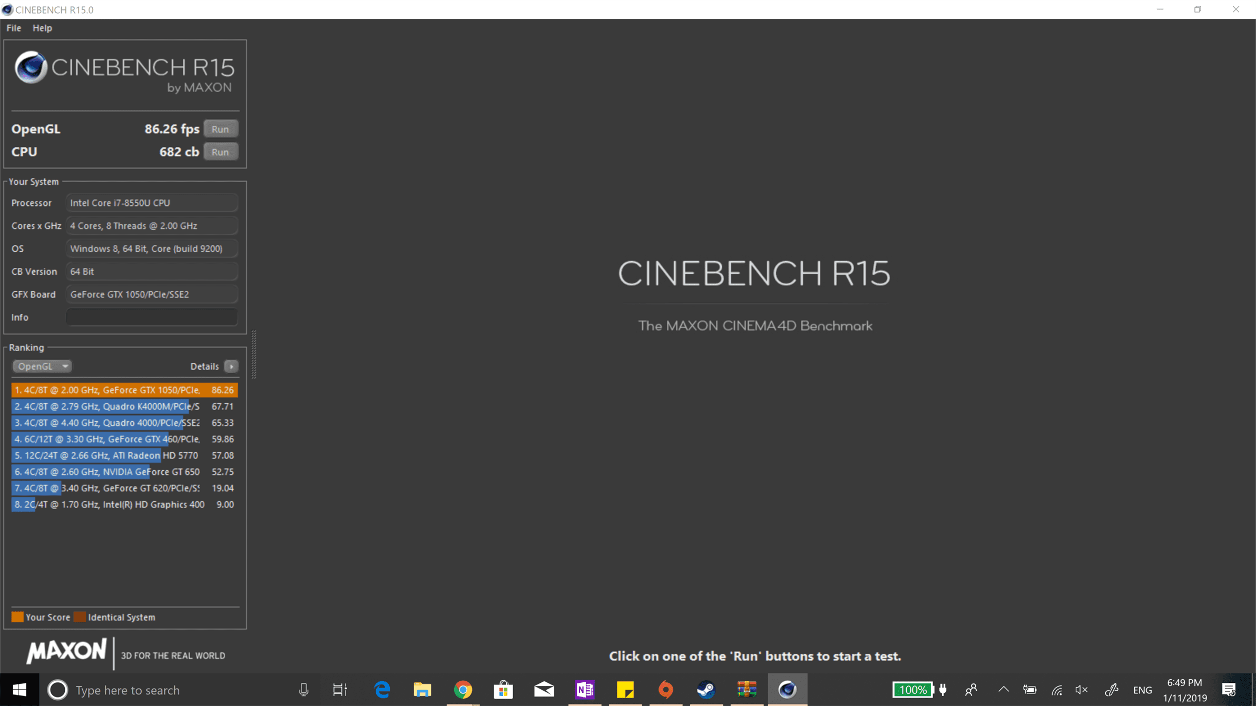This screenshot has width=1256, height=706.
Task: Open the Action Center notifications icon
Action: point(1229,690)
